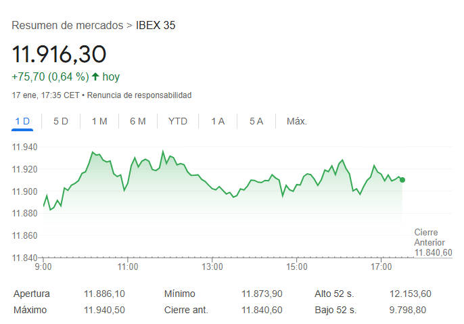464x324 pixels.
Task: Select the 1 D time range tab
Action: pos(22,121)
